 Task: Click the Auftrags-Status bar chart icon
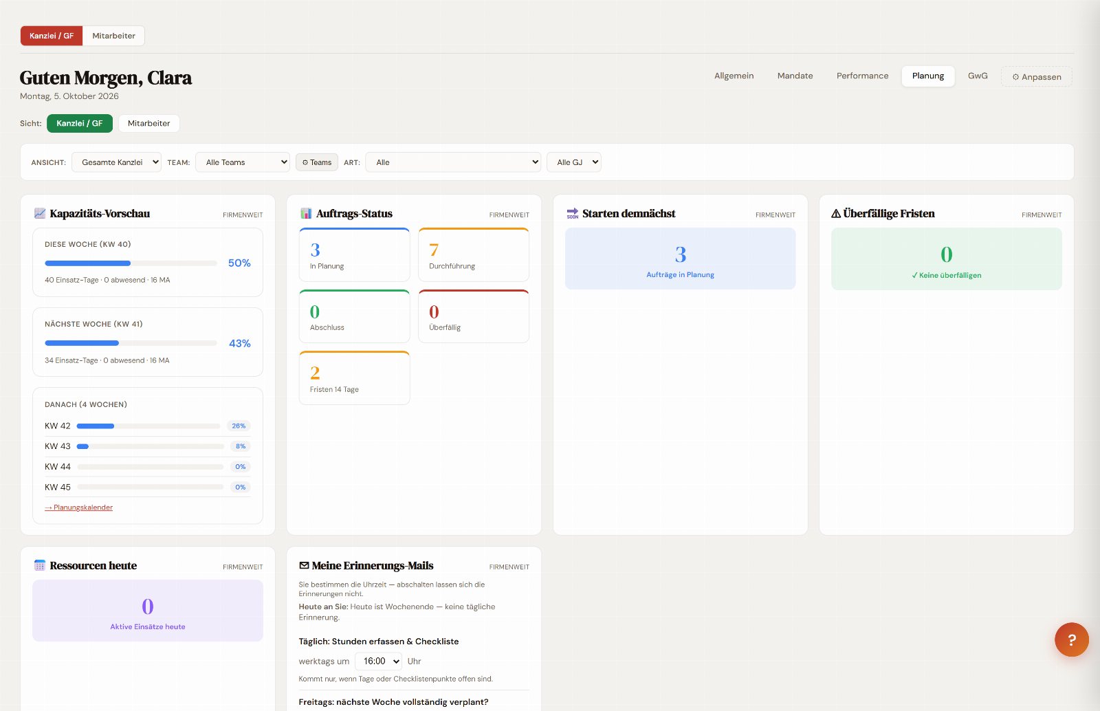tap(306, 213)
